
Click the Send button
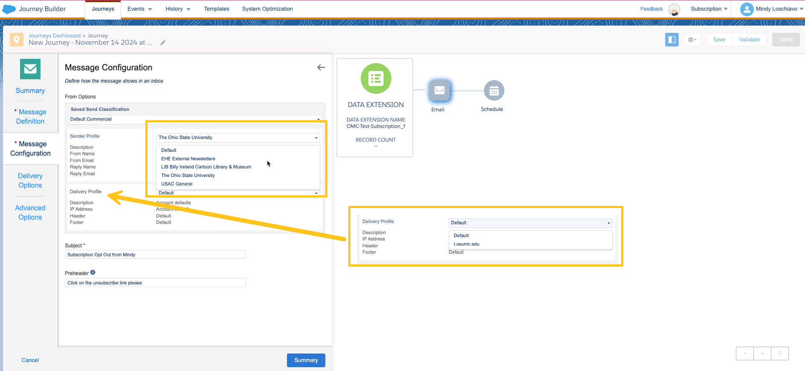(786, 40)
